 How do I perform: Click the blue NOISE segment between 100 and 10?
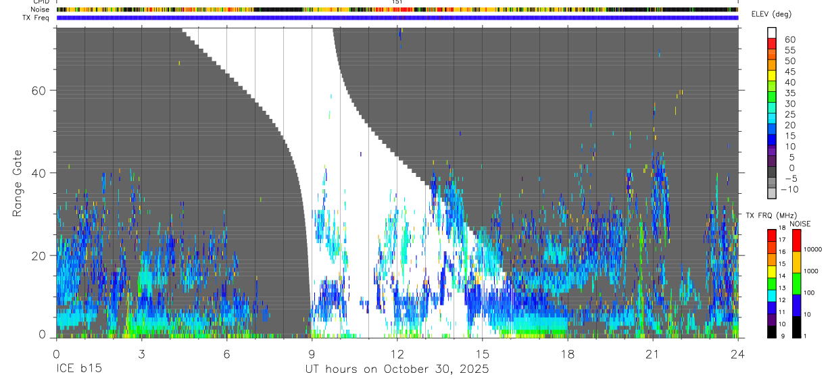[796, 305]
